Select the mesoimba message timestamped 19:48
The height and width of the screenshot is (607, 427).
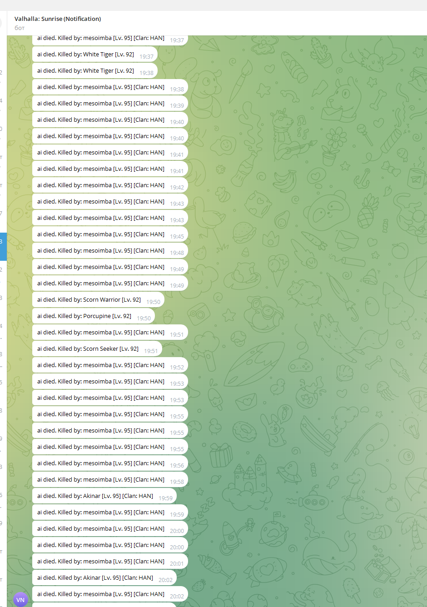(x=109, y=251)
